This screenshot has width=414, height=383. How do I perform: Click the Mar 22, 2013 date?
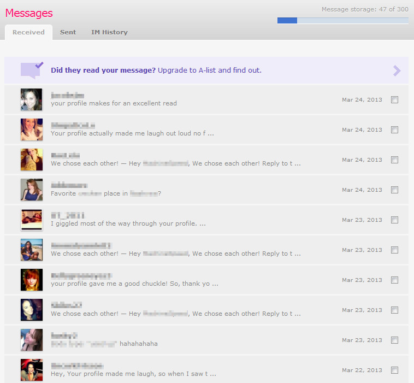click(362, 370)
